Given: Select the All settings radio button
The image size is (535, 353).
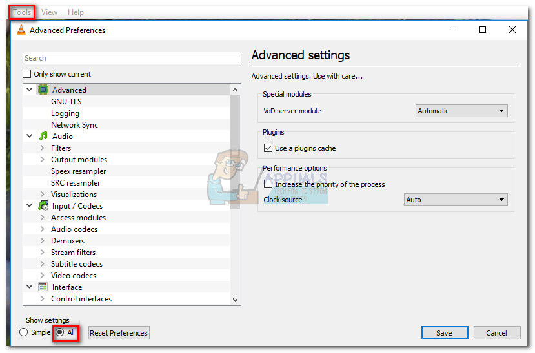Looking at the screenshot, I should tap(60, 332).
